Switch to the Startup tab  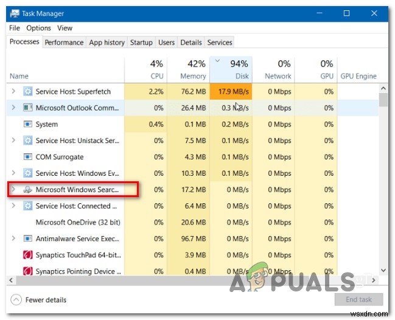click(x=141, y=43)
